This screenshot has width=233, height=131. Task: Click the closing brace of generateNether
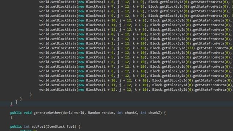coord(11,118)
